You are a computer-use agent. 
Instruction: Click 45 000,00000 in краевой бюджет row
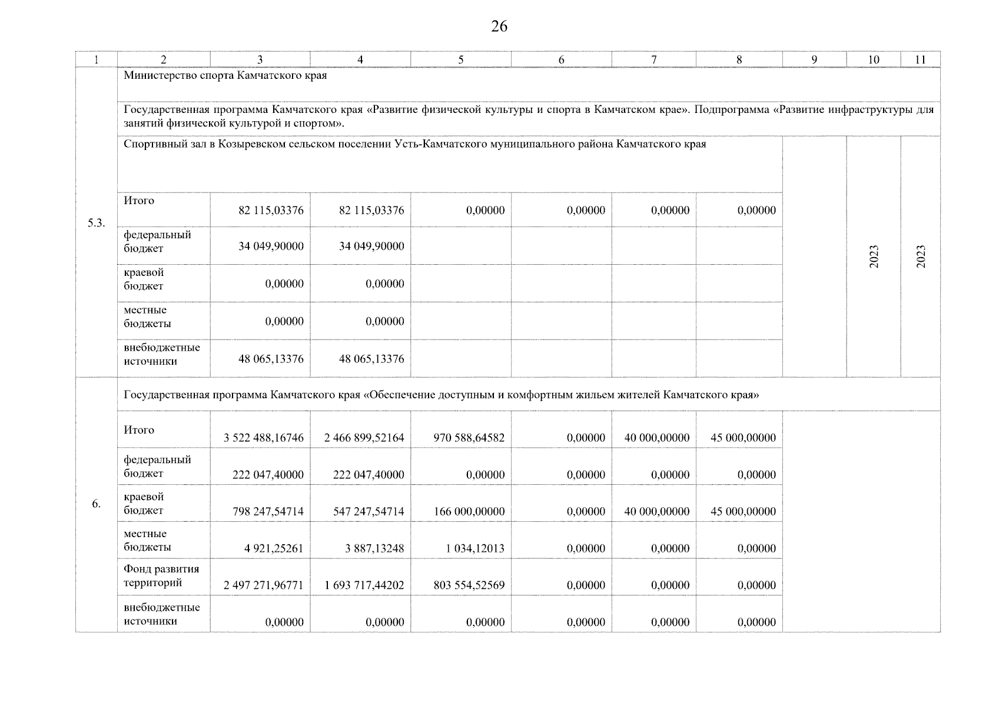tap(744, 512)
